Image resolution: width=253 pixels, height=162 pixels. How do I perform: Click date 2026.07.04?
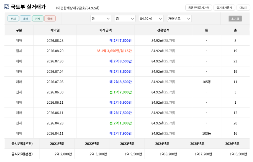[x=55, y=72]
